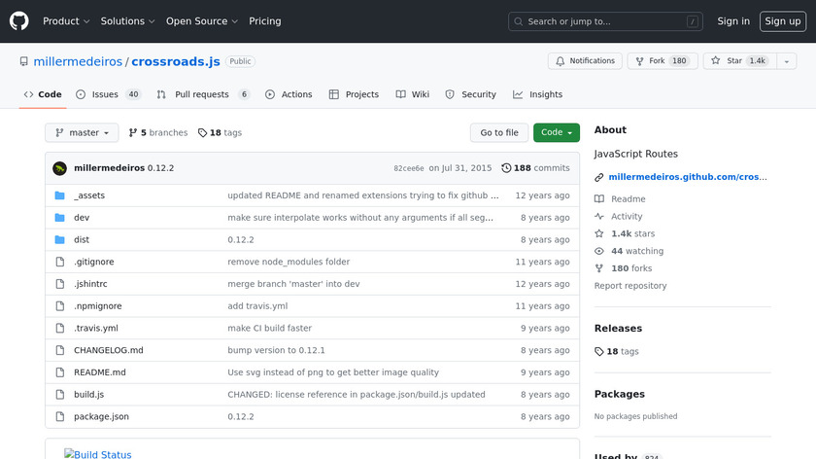Image resolution: width=816 pixels, height=459 pixels.
Task: Expand the star lists dropdown arrow
Action: tap(787, 61)
